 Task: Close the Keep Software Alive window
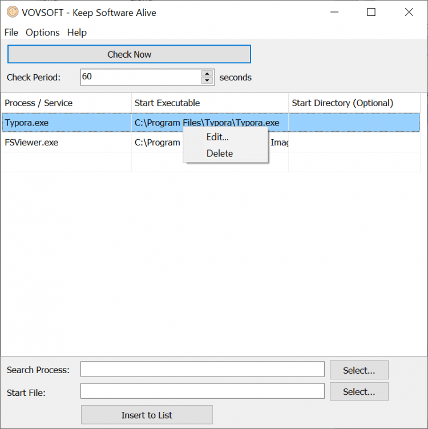(409, 12)
